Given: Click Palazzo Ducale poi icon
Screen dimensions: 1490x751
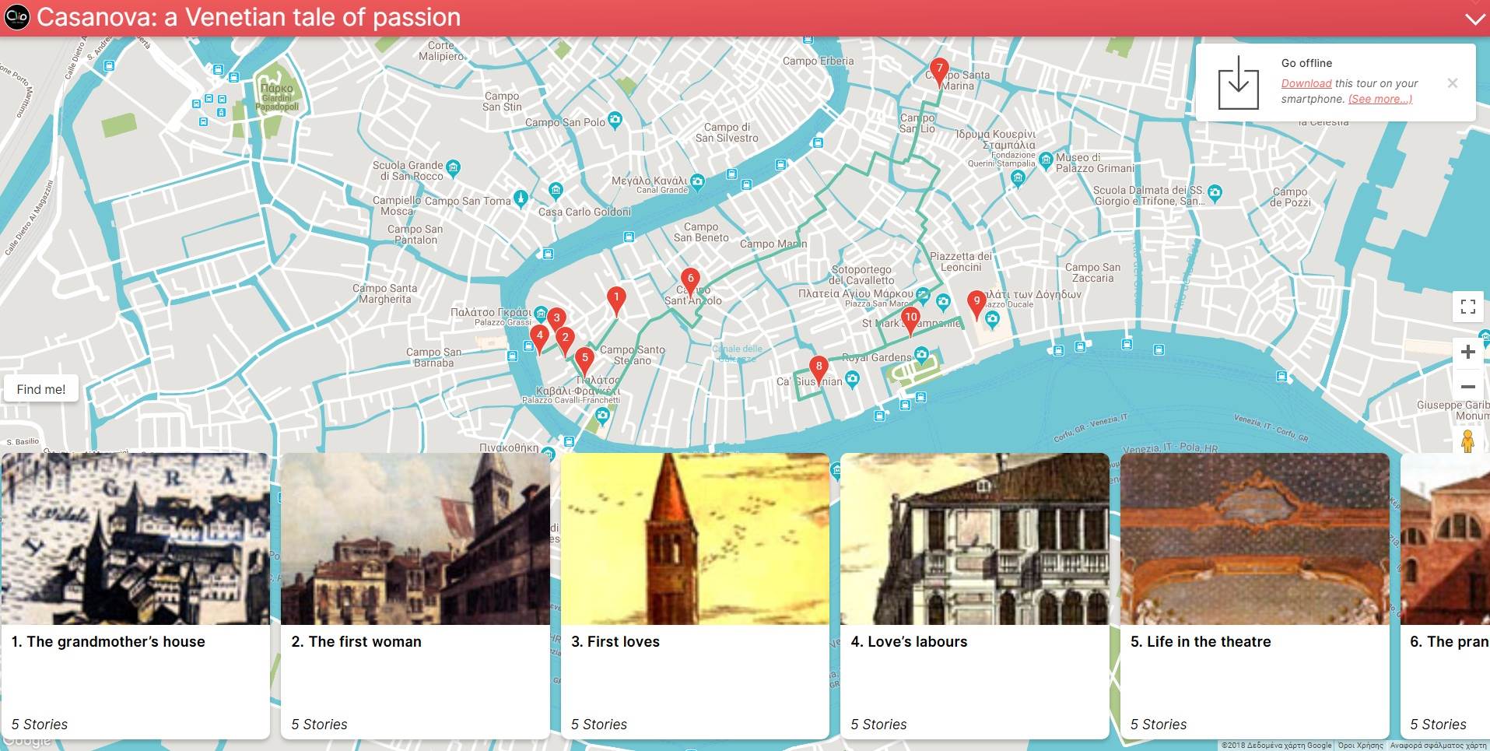Looking at the screenshot, I should click(x=991, y=318).
